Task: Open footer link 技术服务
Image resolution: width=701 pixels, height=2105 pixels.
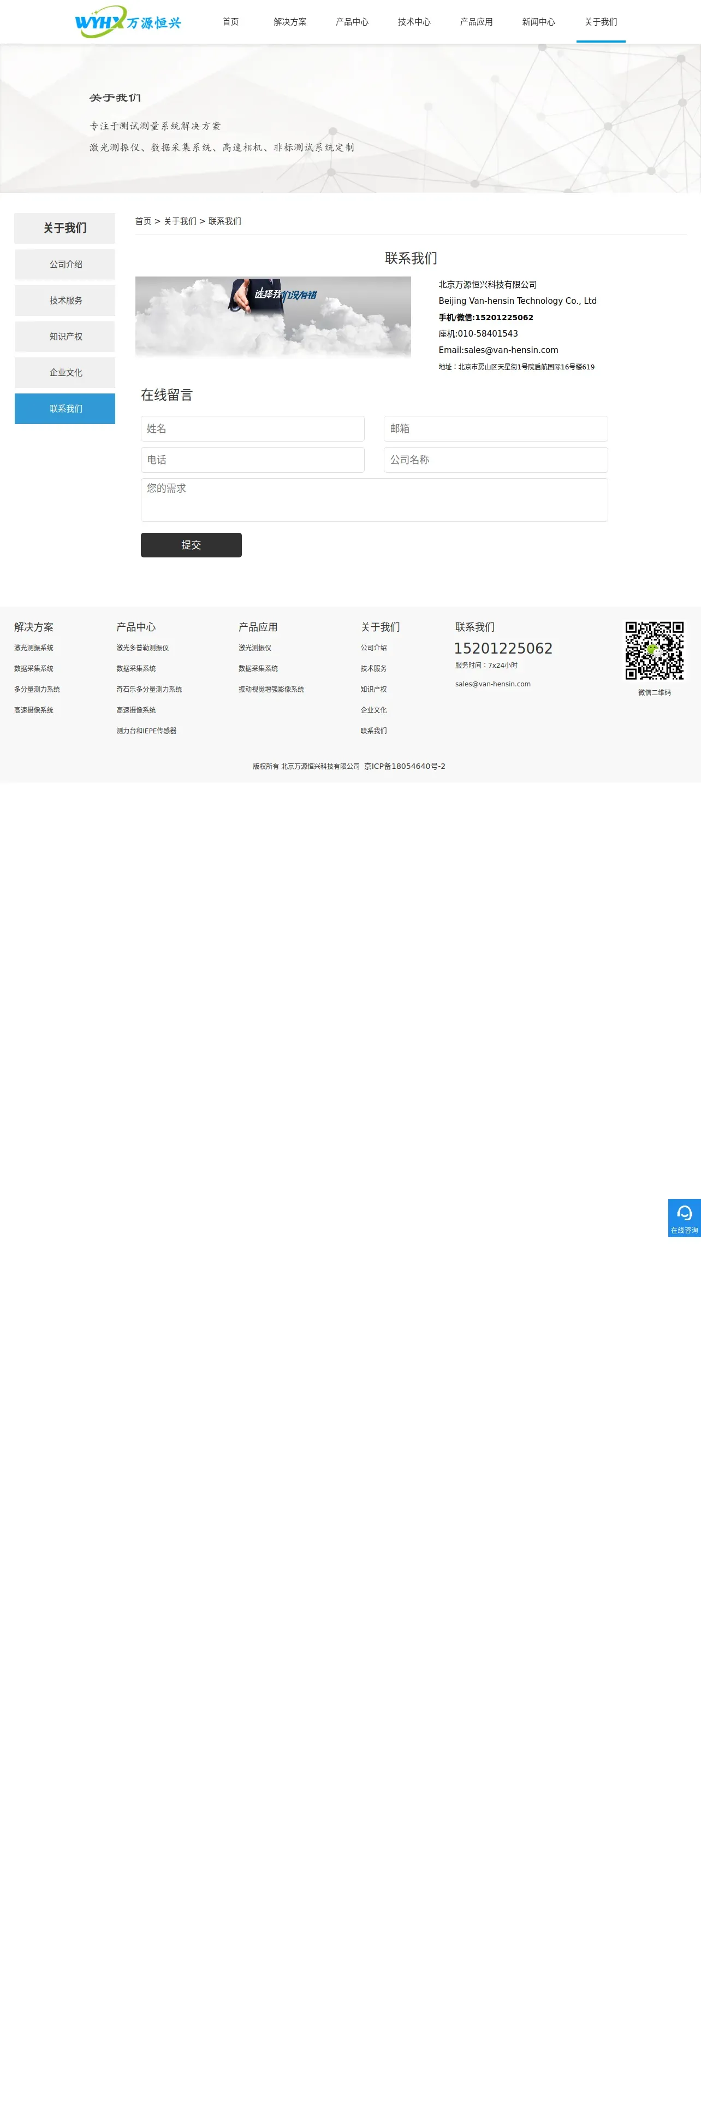Action: click(374, 668)
